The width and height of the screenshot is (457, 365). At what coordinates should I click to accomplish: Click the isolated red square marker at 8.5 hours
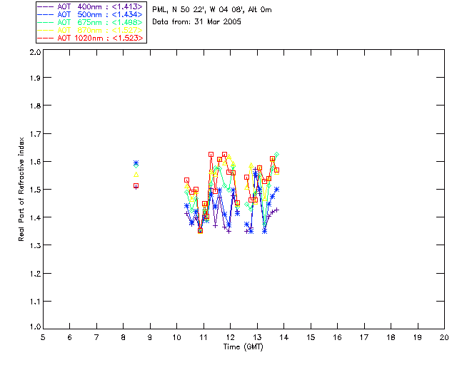click(136, 185)
